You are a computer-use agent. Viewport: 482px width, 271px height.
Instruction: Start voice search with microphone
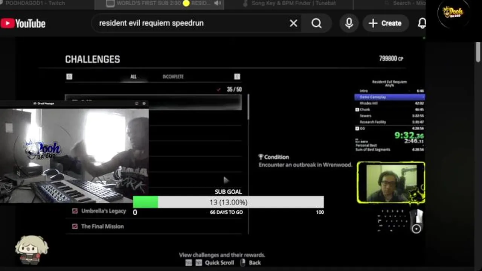point(349,23)
